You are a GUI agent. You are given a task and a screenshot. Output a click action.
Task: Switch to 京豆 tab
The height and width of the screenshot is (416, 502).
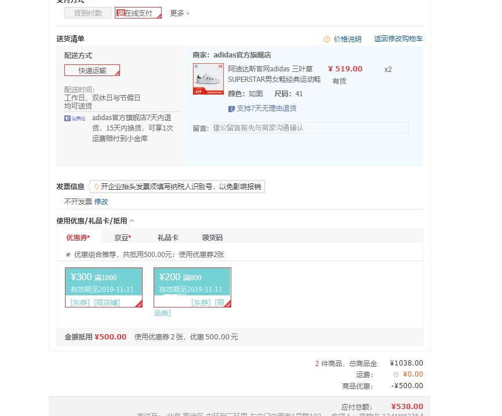coord(123,237)
